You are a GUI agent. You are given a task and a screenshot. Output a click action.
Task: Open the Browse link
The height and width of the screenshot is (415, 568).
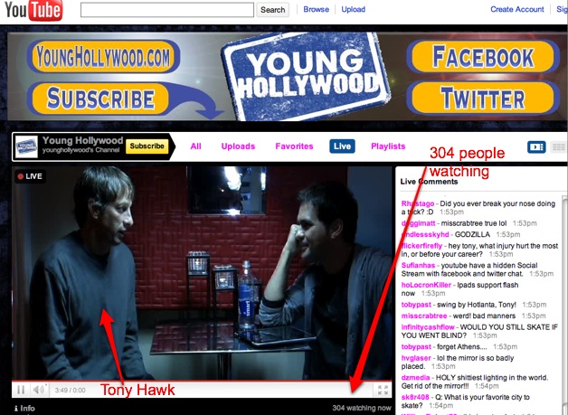[x=317, y=9]
